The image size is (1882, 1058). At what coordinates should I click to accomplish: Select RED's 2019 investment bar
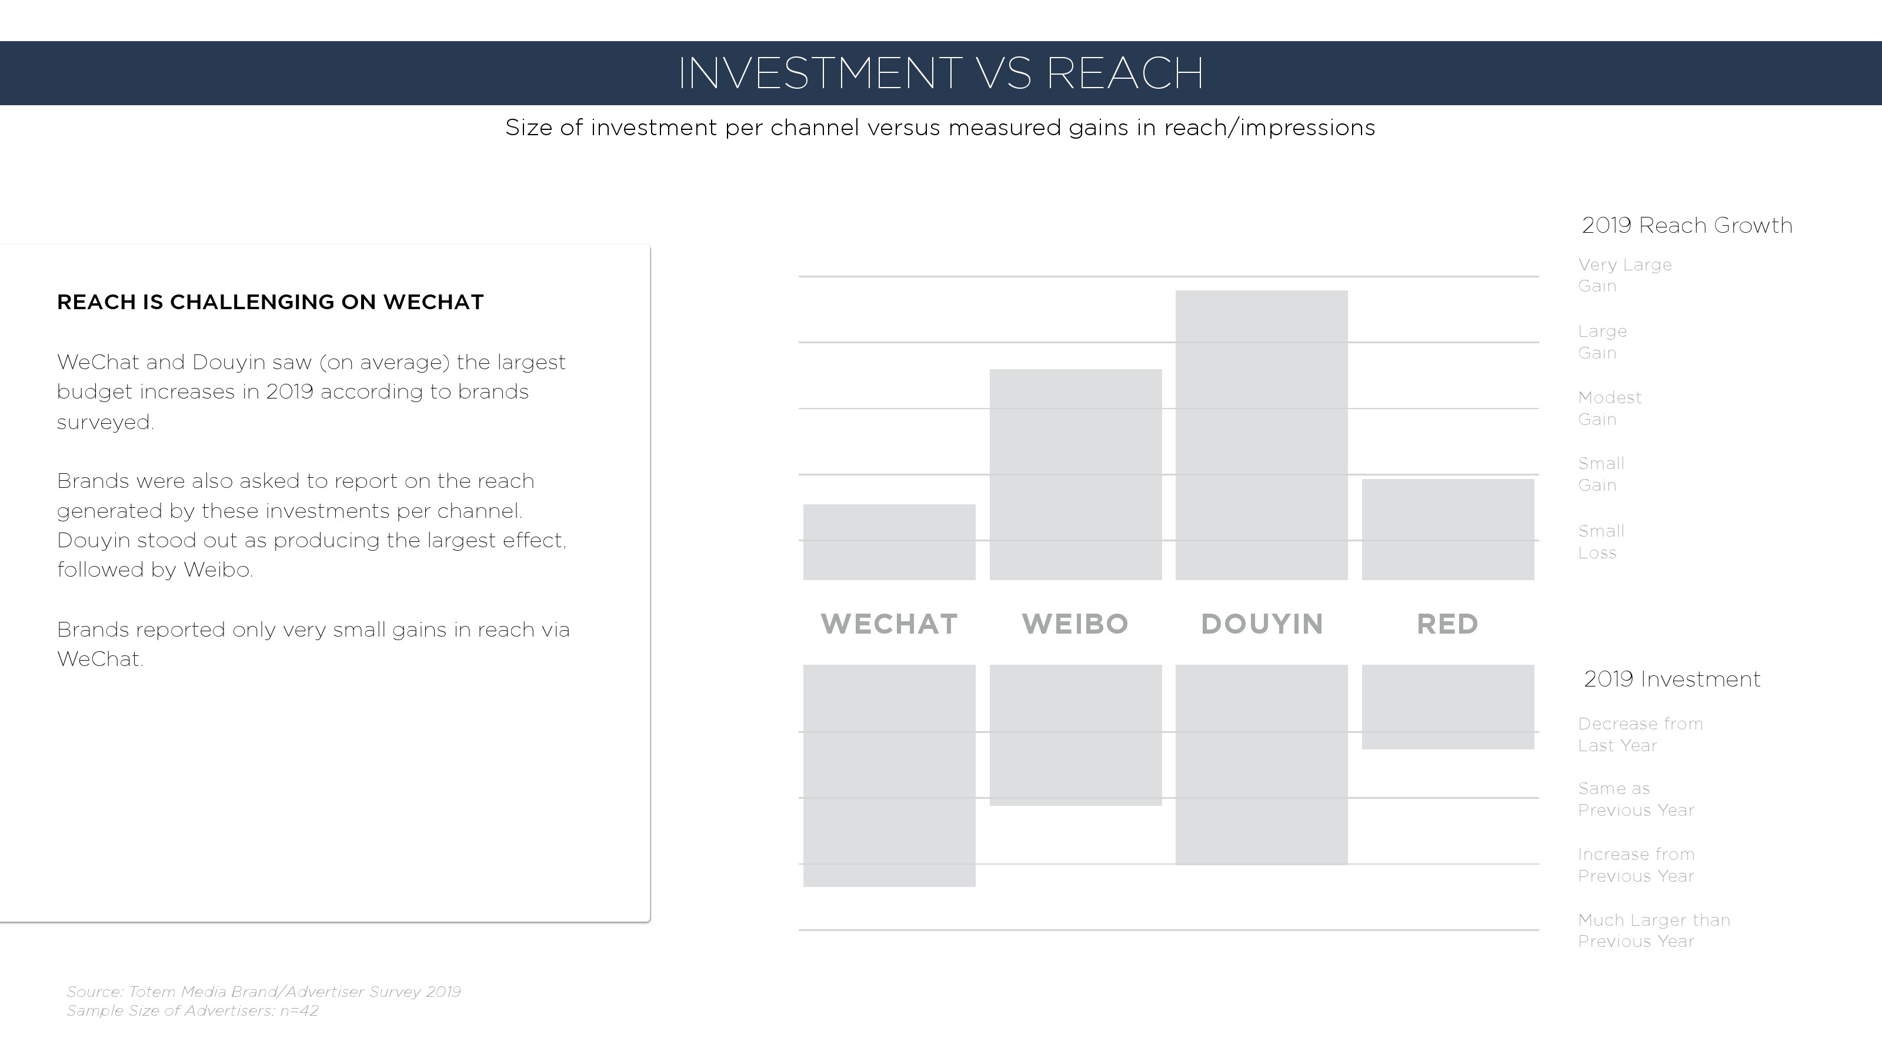pos(1447,707)
